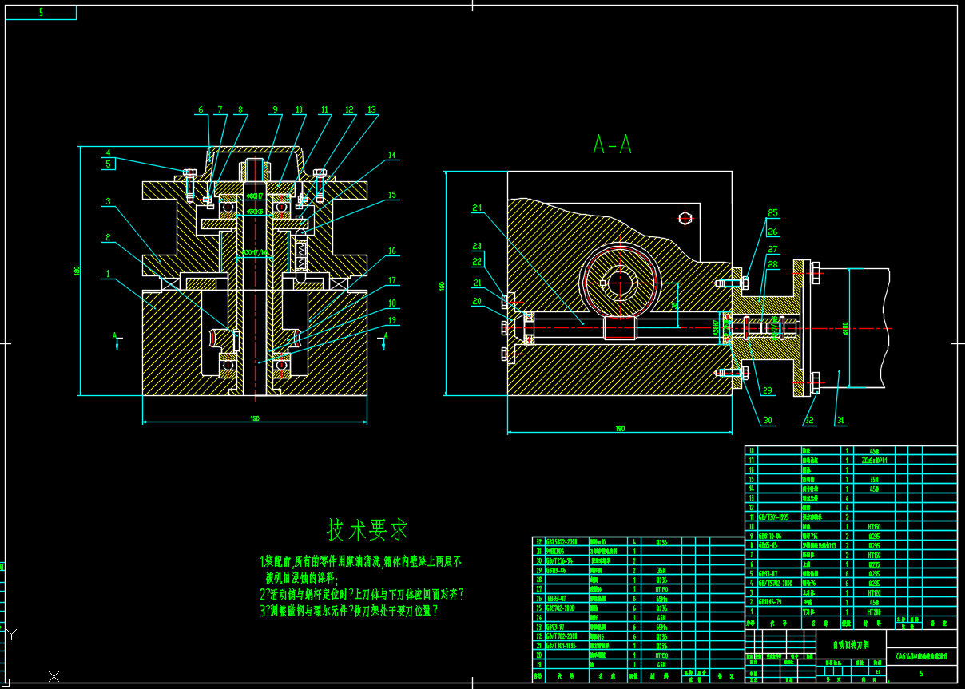
Task: Select part balloon number 1
Action: pyautogui.click(x=106, y=274)
